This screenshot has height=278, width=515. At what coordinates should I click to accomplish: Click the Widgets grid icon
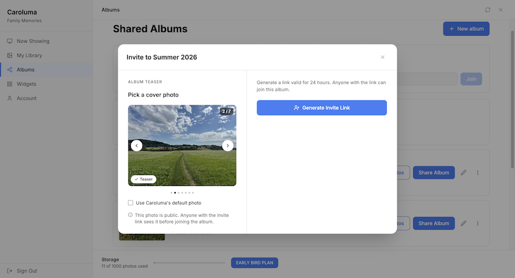(x=10, y=84)
